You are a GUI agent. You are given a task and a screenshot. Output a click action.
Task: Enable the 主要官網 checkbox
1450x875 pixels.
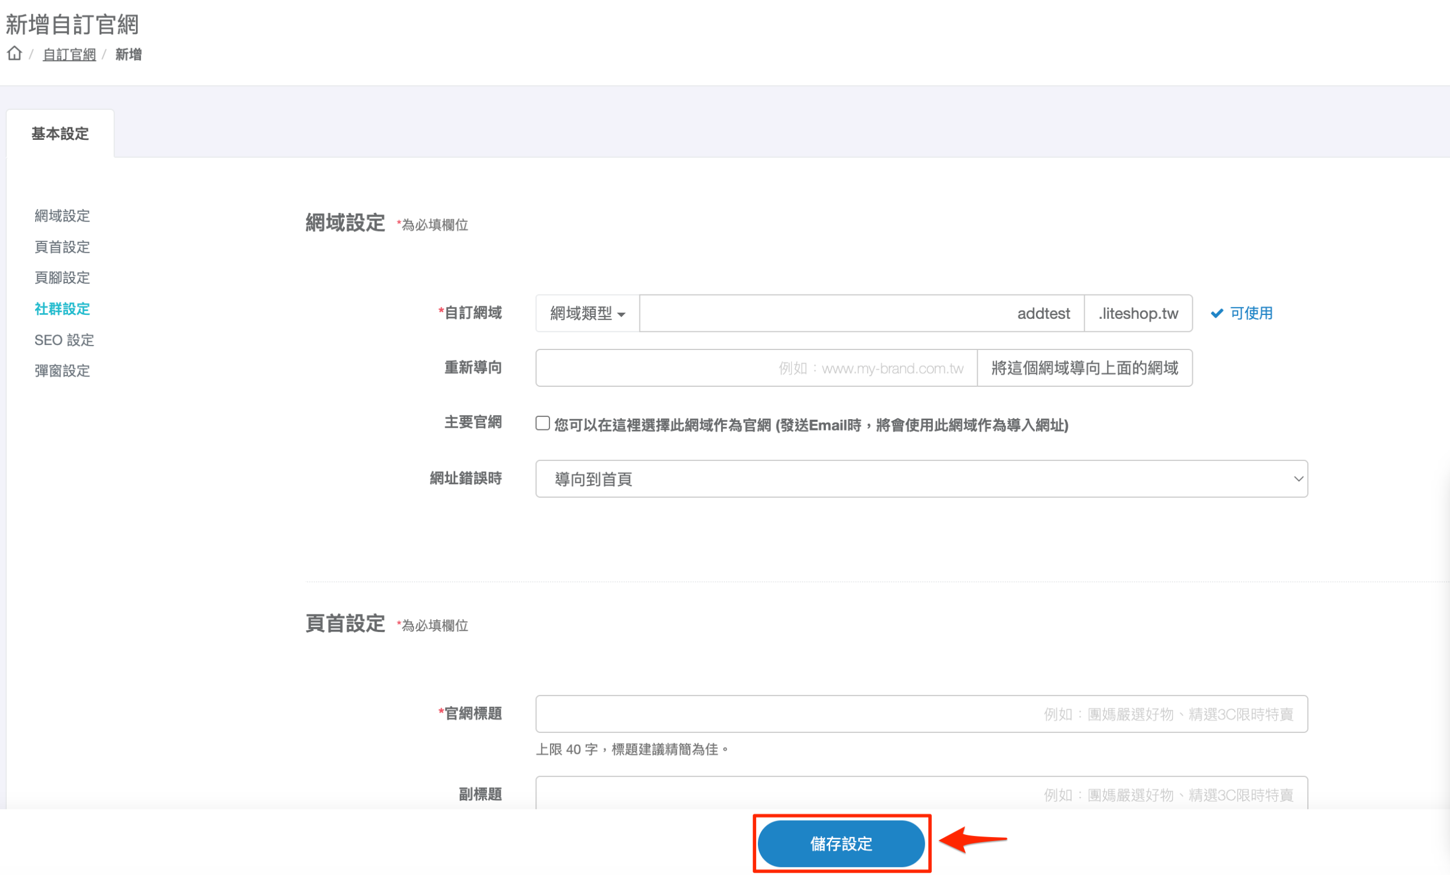pyautogui.click(x=542, y=424)
